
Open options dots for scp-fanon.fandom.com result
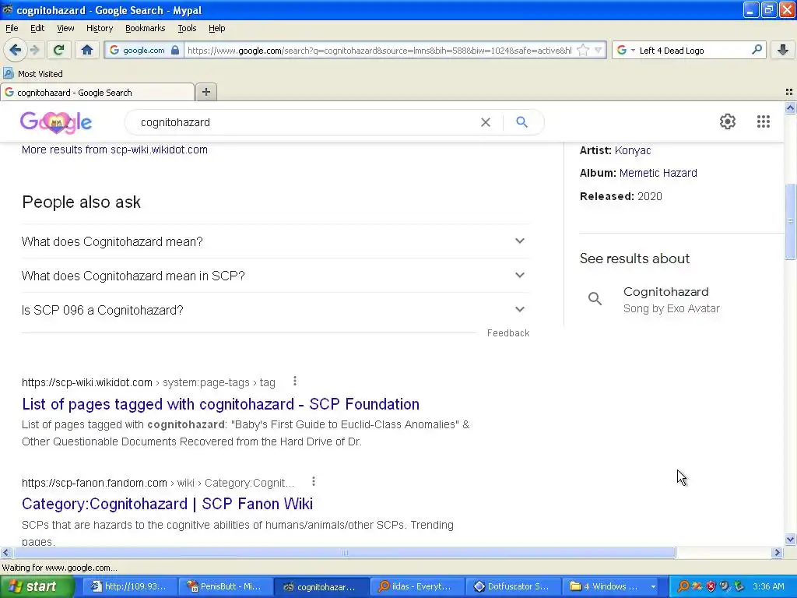tap(314, 481)
